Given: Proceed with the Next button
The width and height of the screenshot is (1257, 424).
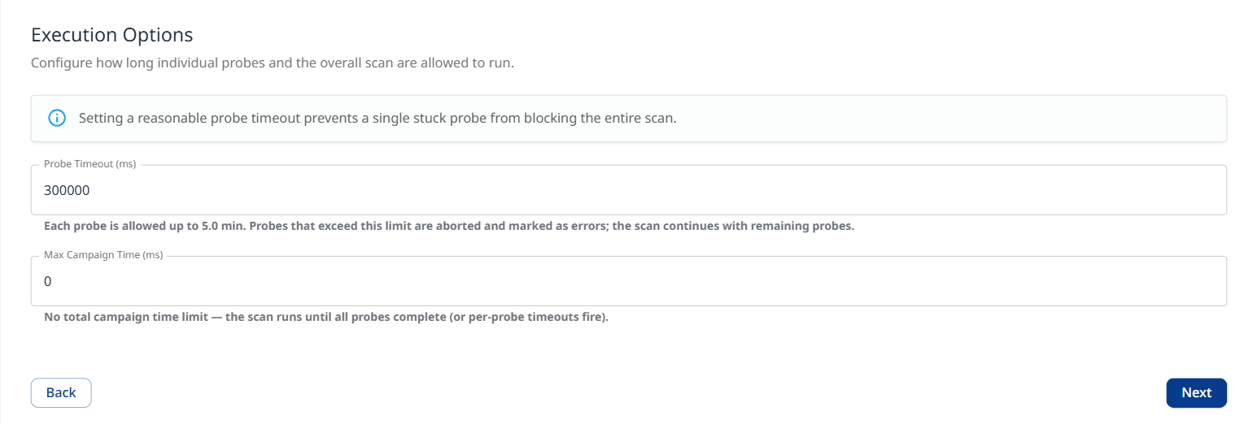Looking at the screenshot, I should (1196, 392).
